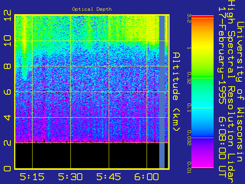Click the "University of Wisconsin" title text
Screen dimensions: 245x184
click(x=240, y=92)
